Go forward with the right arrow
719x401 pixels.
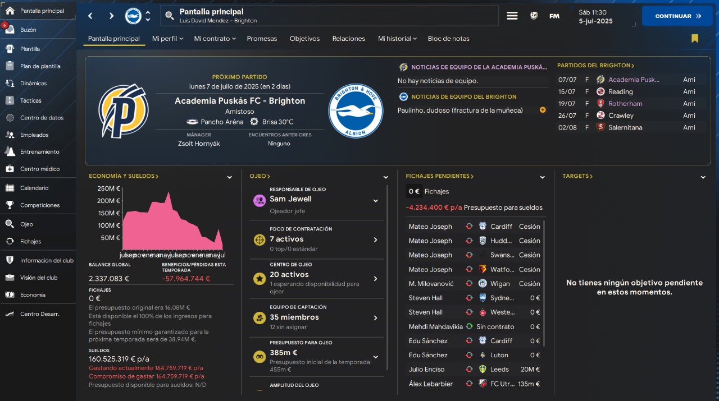(x=111, y=16)
